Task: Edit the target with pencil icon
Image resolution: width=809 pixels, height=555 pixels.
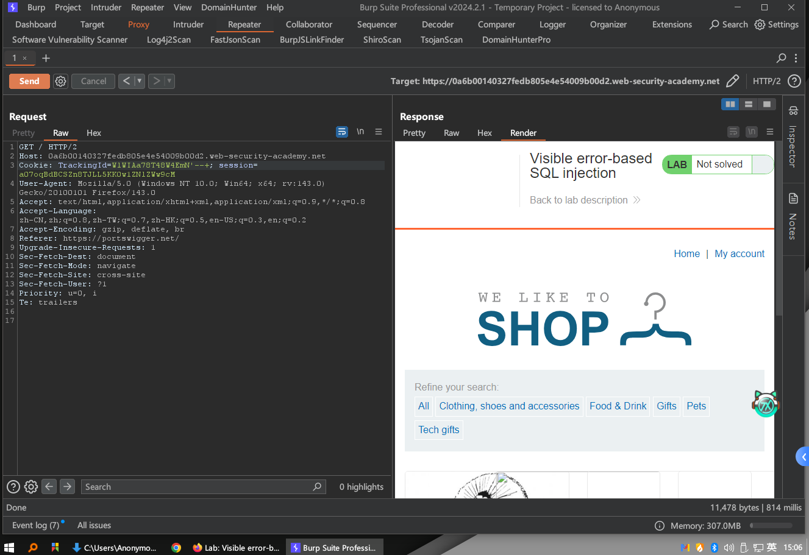Action: pyautogui.click(x=733, y=81)
